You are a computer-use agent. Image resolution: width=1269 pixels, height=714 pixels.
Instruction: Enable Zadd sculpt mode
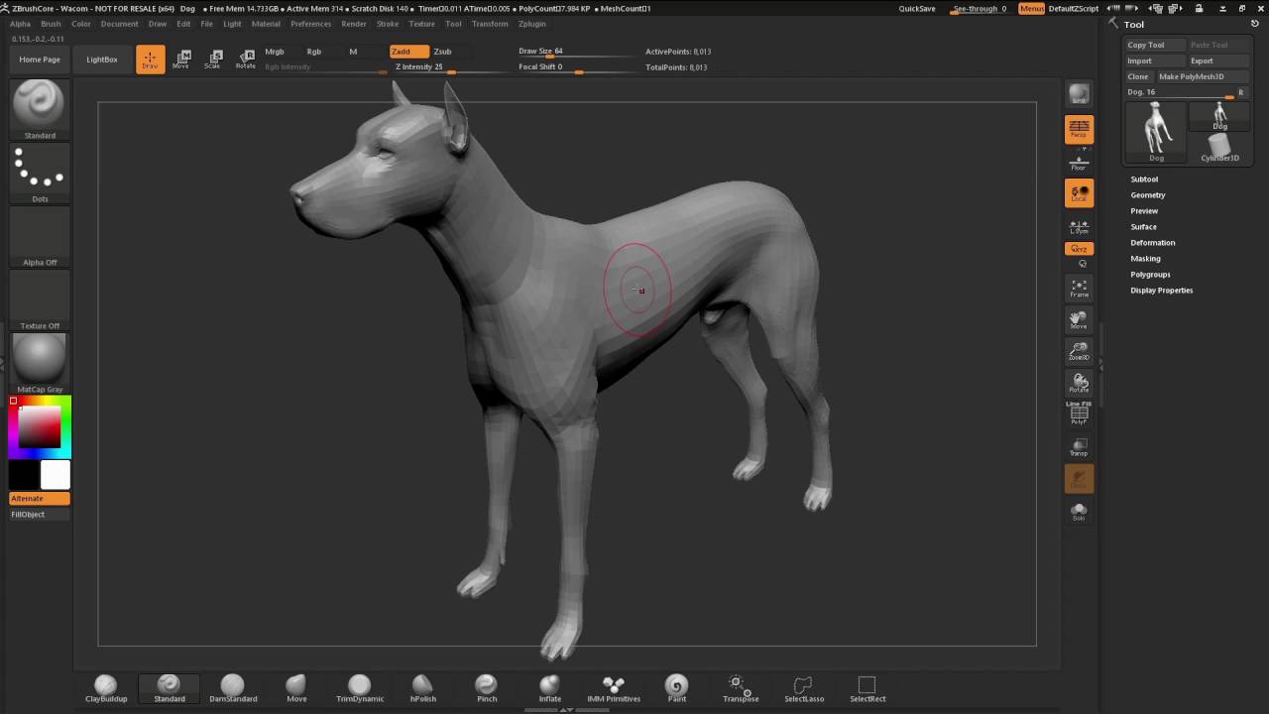pyautogui.click(x=408, y=52)
